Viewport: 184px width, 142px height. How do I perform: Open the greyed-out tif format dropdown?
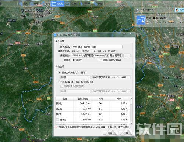coord(111,91)
